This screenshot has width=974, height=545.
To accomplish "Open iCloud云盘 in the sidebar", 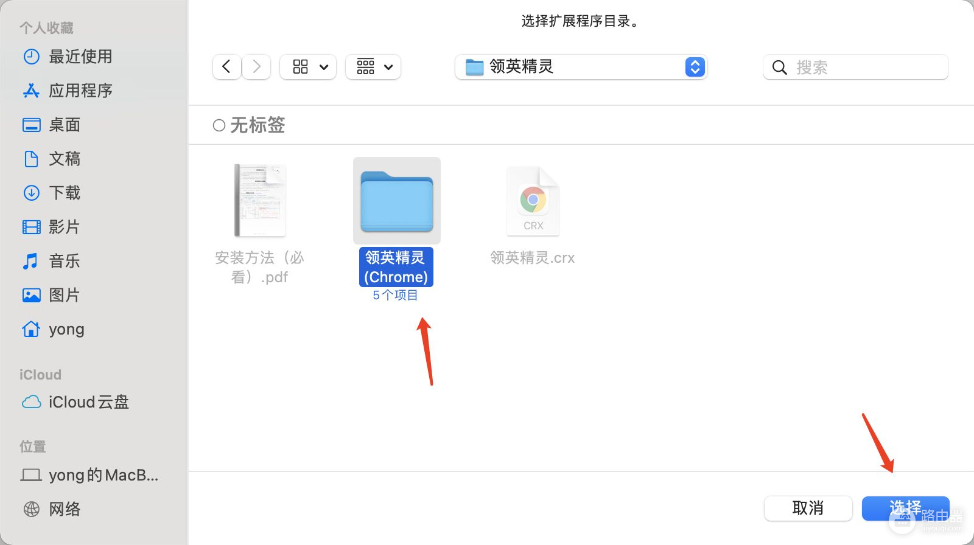I will click(88, 402).
